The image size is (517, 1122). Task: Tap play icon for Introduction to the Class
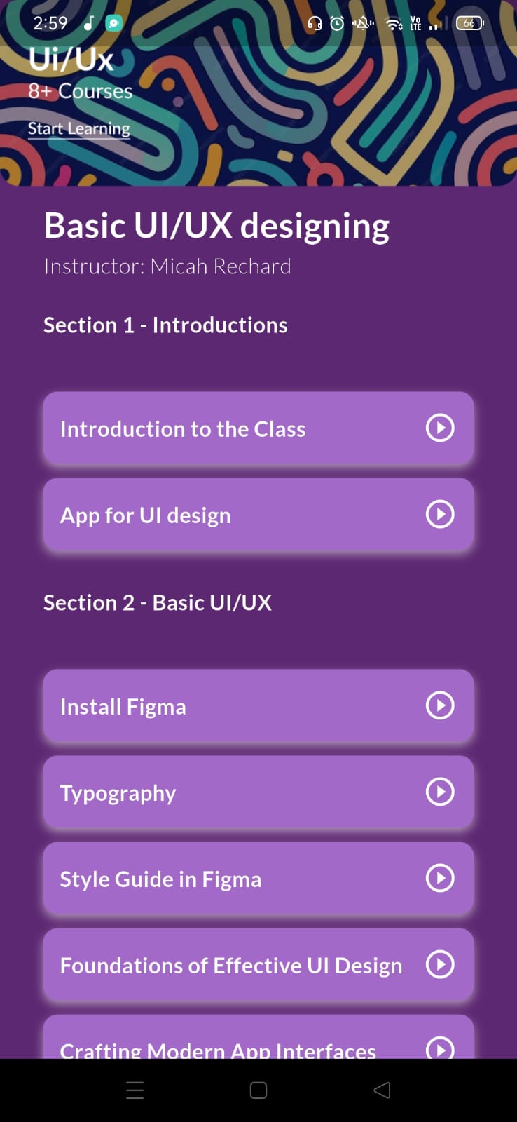pos(440,427)
